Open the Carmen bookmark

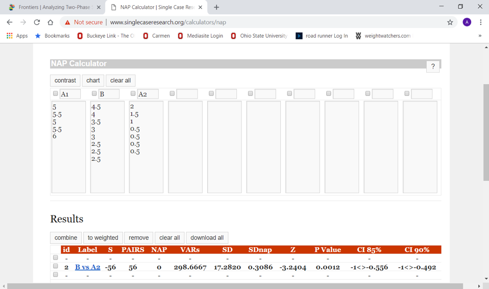click(x=156, y=36)
